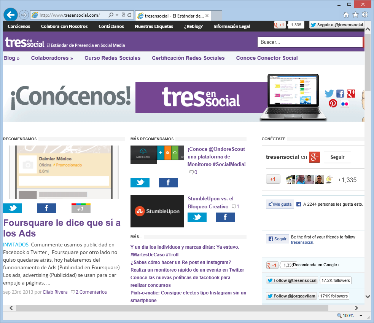The width and height of the screenshot is (374, 323).
Task: Open the Tools gear icon
Action: pos(365,15)
